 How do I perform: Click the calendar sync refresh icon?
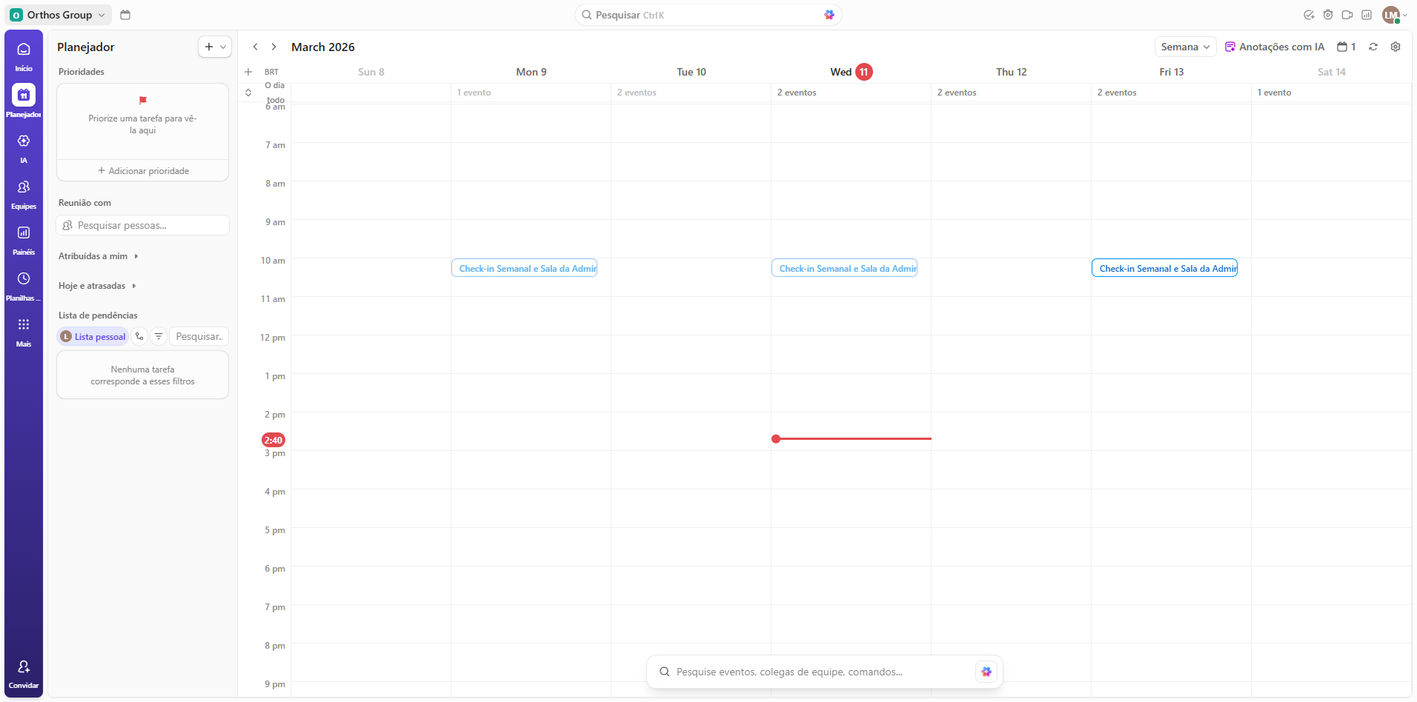click(1373, 47)
